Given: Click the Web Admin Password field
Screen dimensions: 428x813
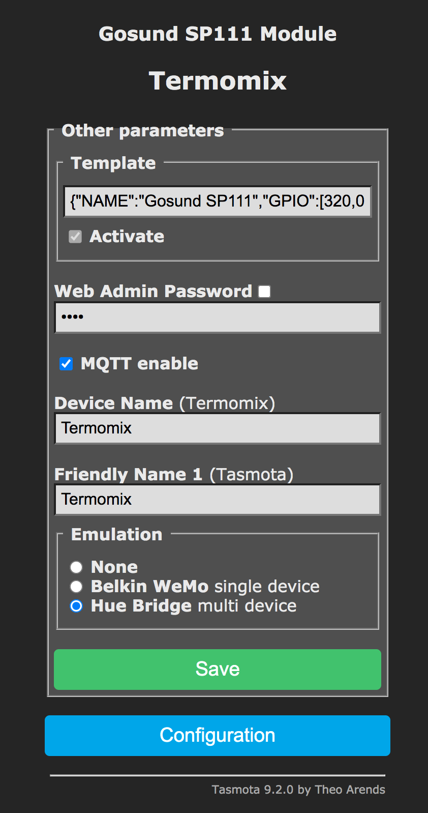Looking at the screenshot, I should point(217,317).
